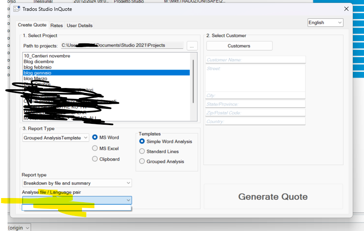Open the English language dropdown
364x231 pixels.
[x=325, y=23]
